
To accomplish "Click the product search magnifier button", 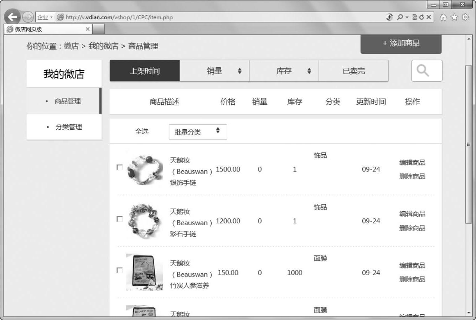I will (x=427, y=71).
